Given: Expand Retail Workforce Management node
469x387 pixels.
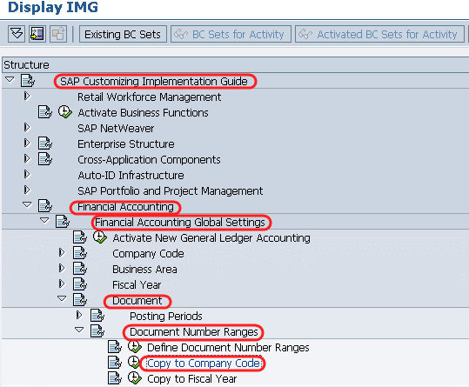Looking at the screenshot, I should (x=27, y=97).
